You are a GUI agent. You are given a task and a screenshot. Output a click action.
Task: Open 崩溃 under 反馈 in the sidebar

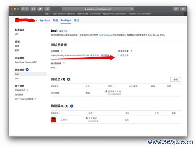click(17, 46)
